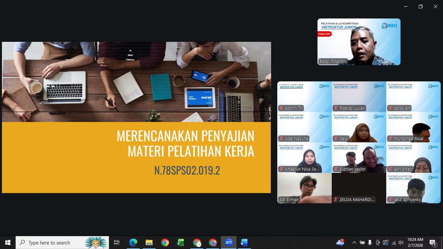443x249 pixels.
Task: Select the subhan yashir participant tile
Action: (359, 158)
